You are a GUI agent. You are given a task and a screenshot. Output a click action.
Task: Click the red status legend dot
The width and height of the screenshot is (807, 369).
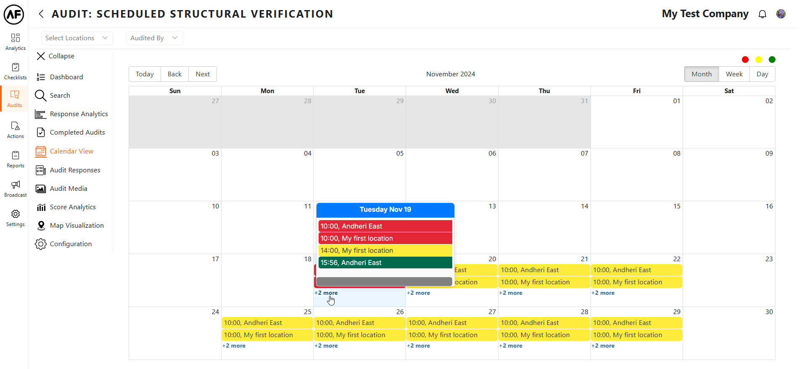745,60
